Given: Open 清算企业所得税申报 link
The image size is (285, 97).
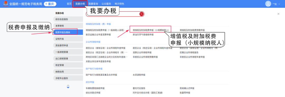Looking at the screenshot, I should coord(142,52).
